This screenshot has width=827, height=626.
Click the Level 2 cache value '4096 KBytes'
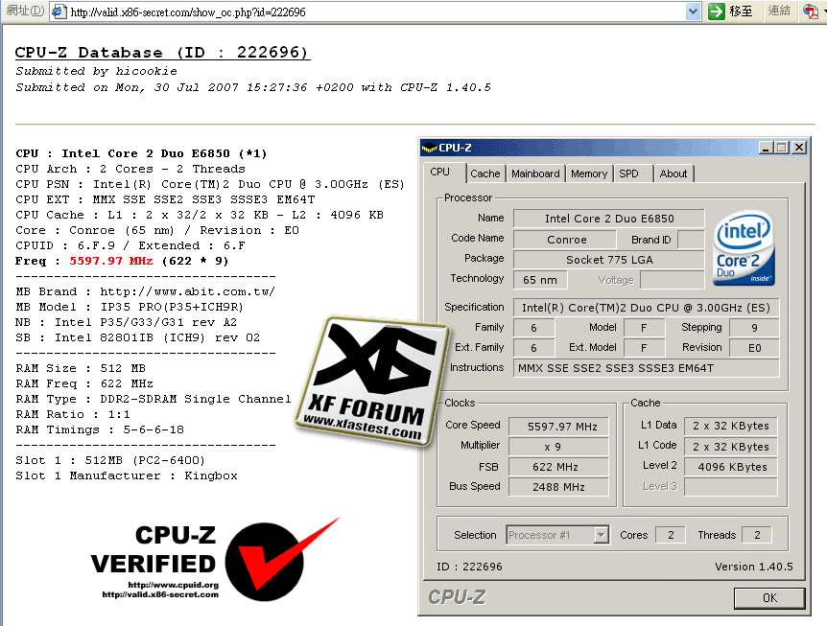(731, 467)
